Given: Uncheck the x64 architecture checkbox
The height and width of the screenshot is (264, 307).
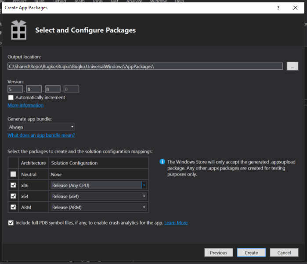Looking at the screenshot, I should [x=13, y=196].
